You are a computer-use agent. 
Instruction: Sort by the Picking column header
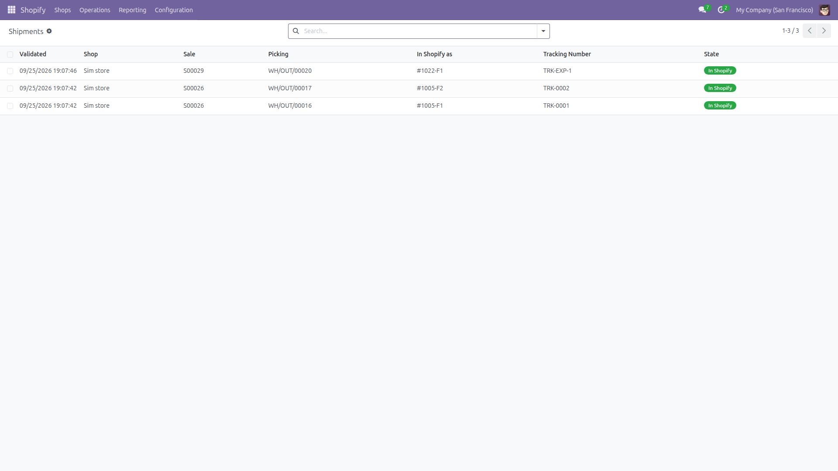pos(278,54)
